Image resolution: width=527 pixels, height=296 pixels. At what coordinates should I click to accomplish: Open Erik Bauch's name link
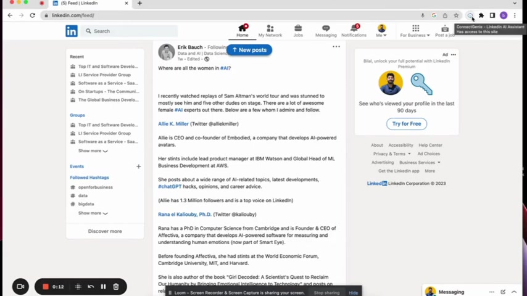click(x=190, y=47)
